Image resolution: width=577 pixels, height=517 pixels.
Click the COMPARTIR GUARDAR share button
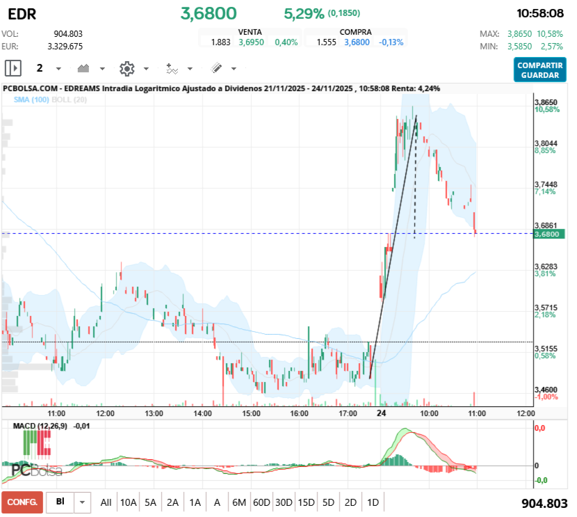point(539,67)
